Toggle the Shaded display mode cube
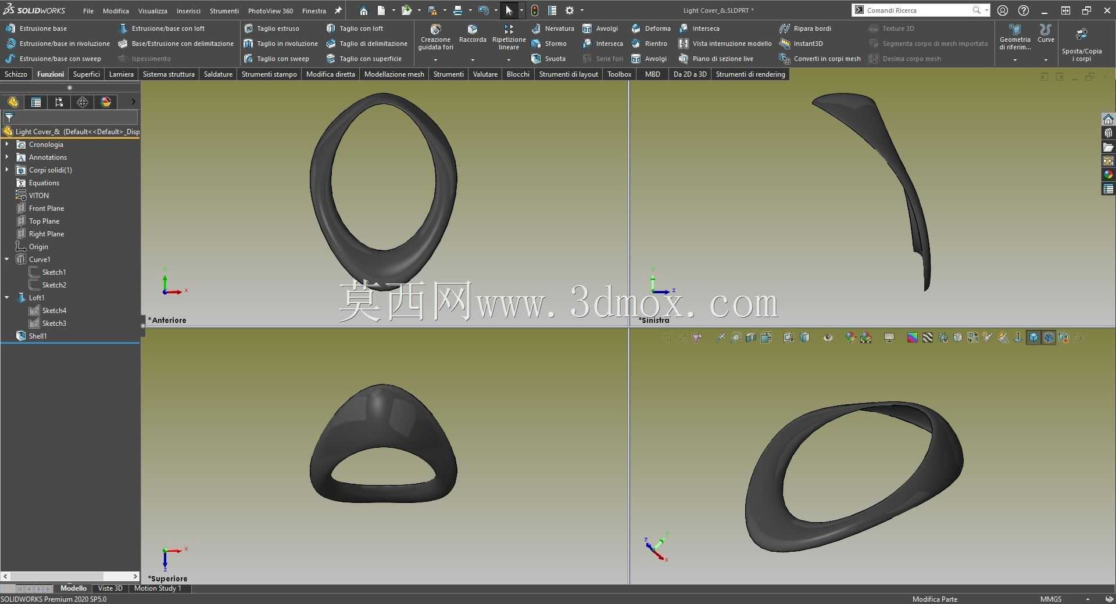 [x=1033, y=337]
